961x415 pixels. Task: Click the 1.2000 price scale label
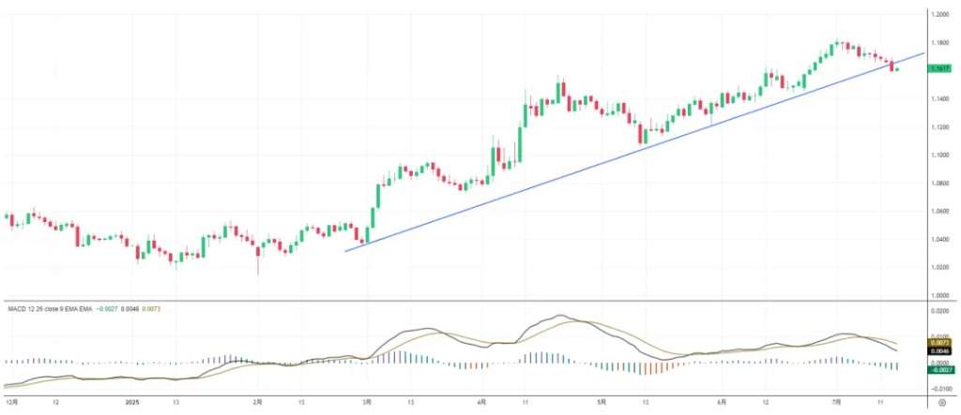[x=940, y=14]
